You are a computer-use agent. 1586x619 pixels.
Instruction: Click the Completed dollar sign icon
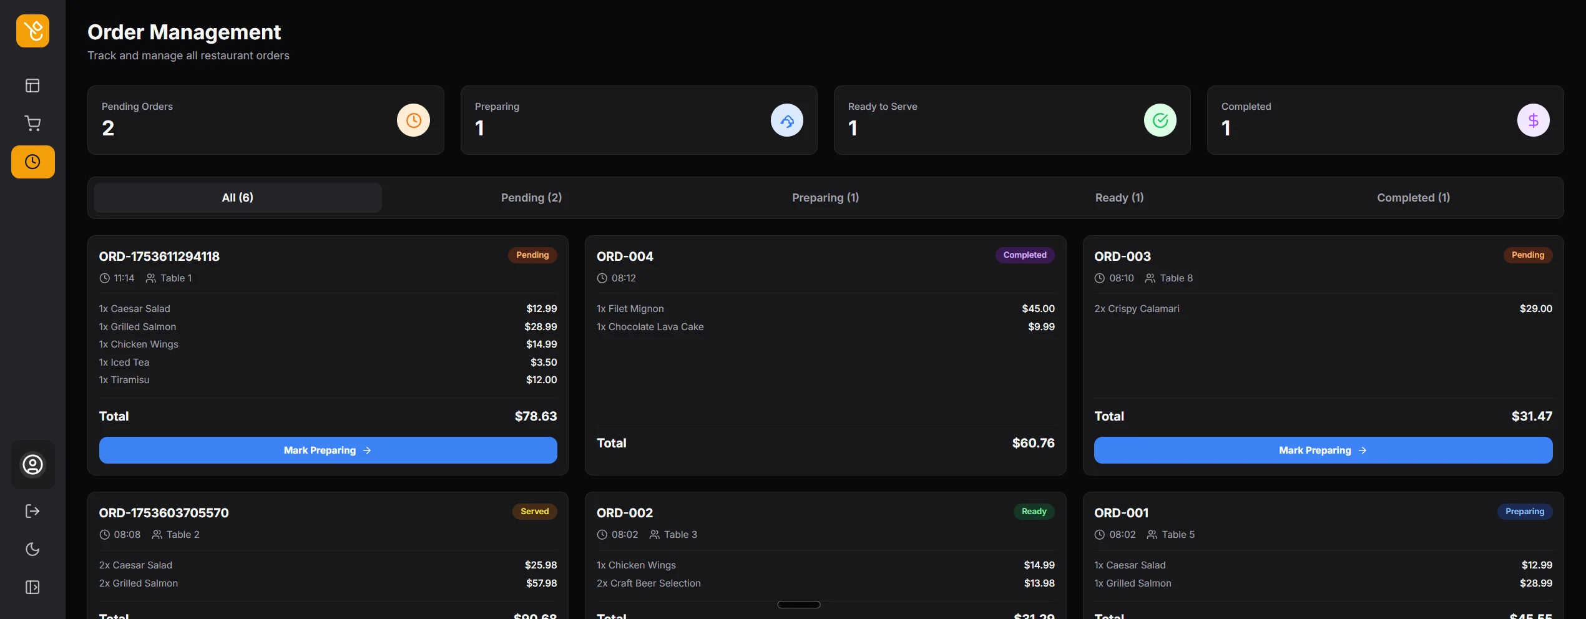pos(1533,120)
